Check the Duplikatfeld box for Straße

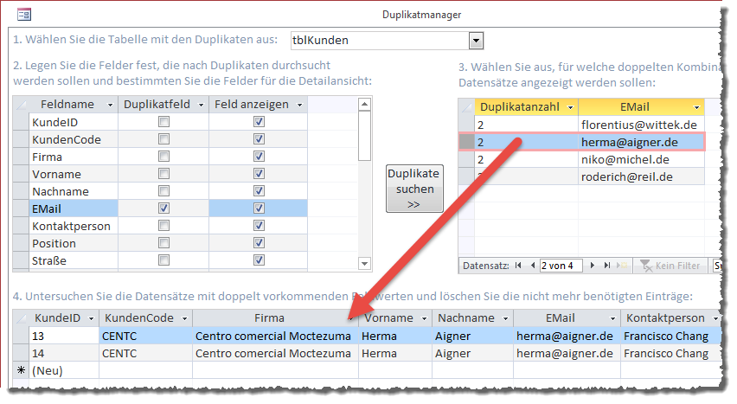[163, 260]
